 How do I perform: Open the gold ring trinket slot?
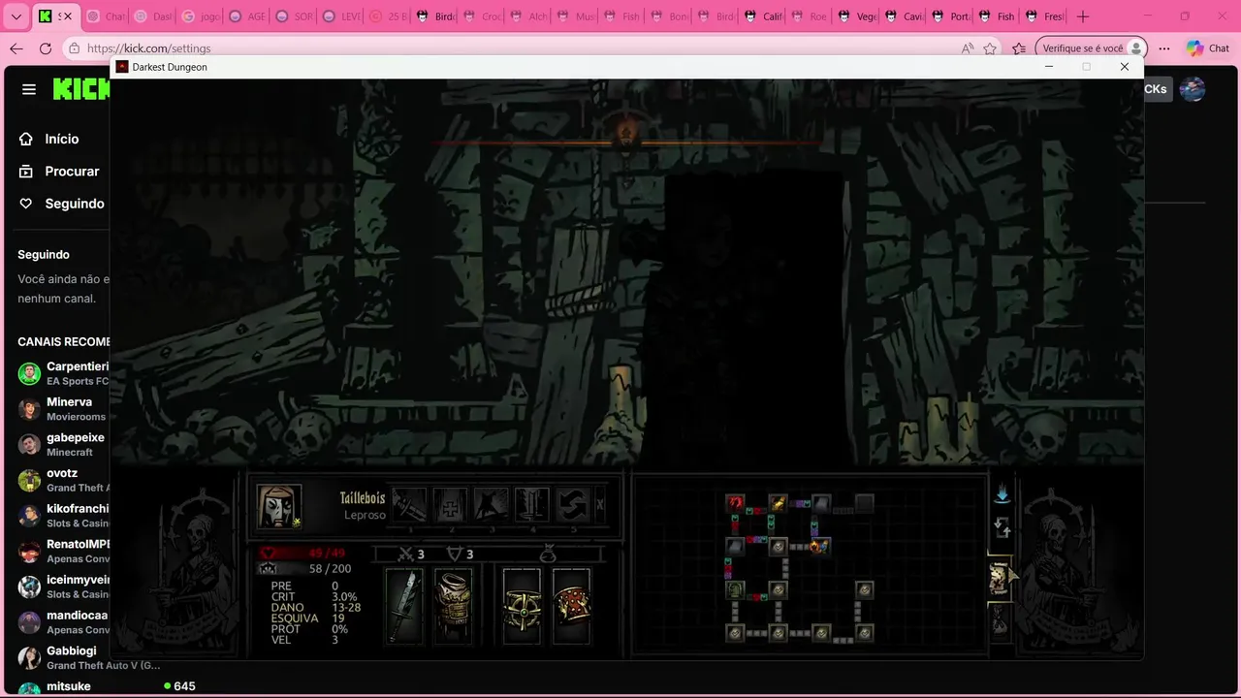pyautogui.click(x=522, y=607)
